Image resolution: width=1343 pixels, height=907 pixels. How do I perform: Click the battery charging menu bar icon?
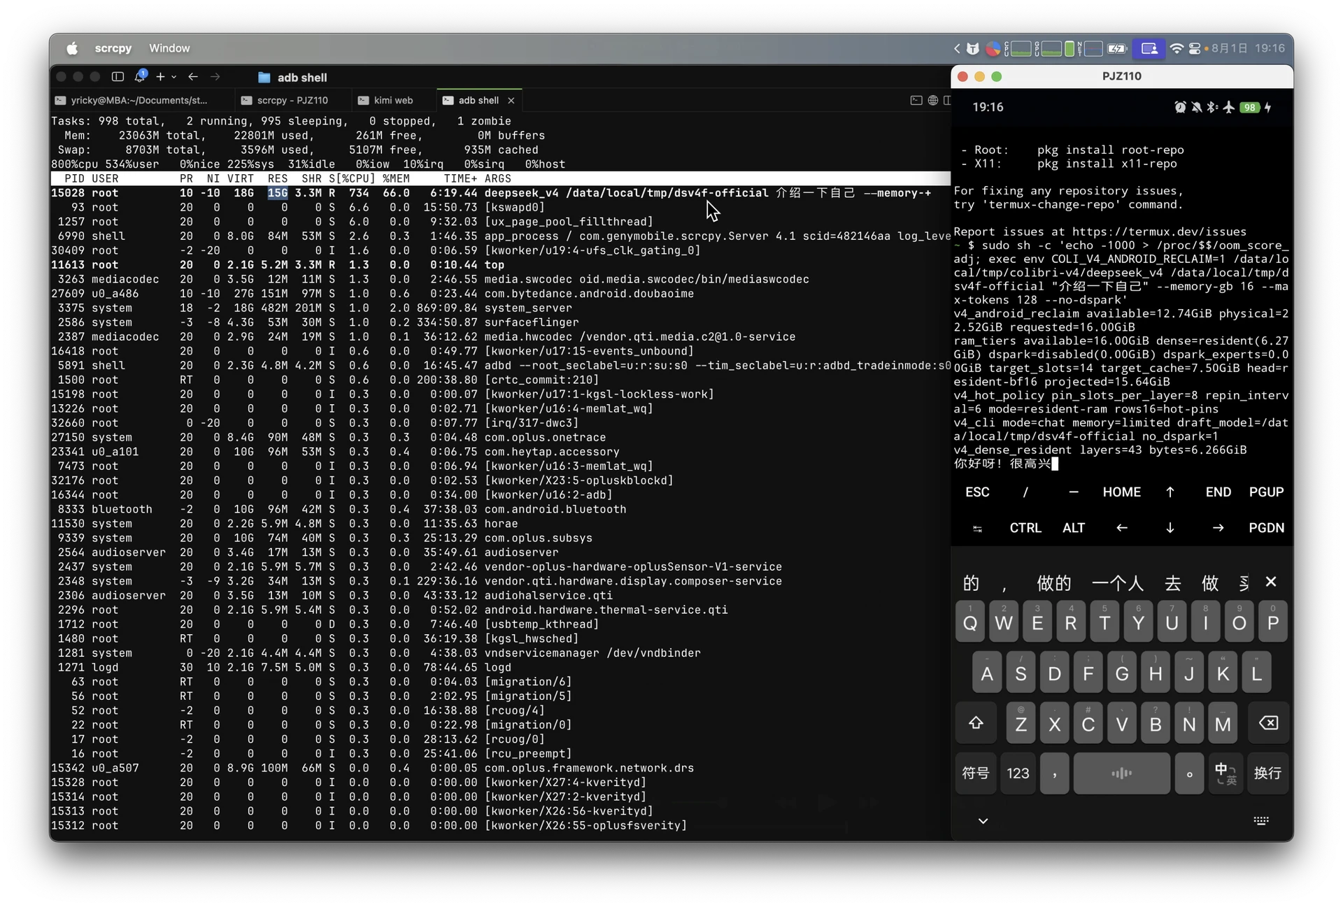pyautogui.click(x=1117, y=48)
